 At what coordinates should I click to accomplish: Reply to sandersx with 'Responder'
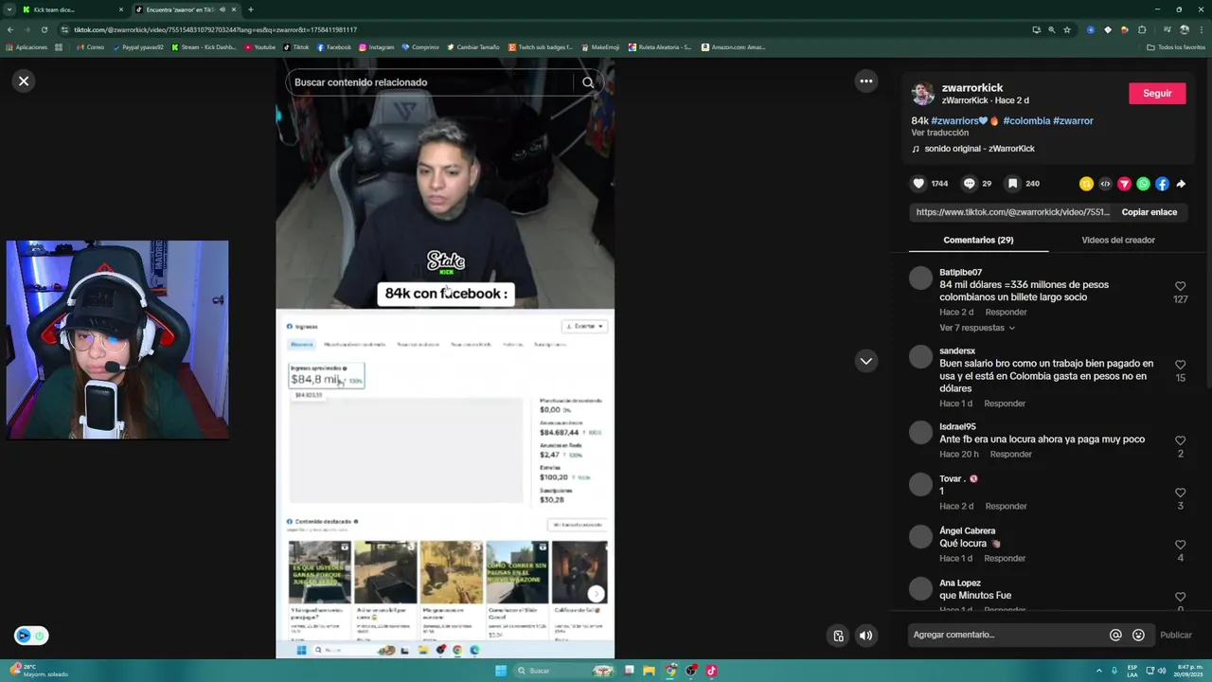click(x=1005, y=404)
